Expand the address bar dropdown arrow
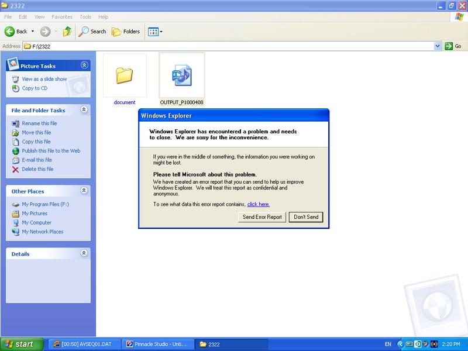The image size is (468, 351). [x=438, y=46]
